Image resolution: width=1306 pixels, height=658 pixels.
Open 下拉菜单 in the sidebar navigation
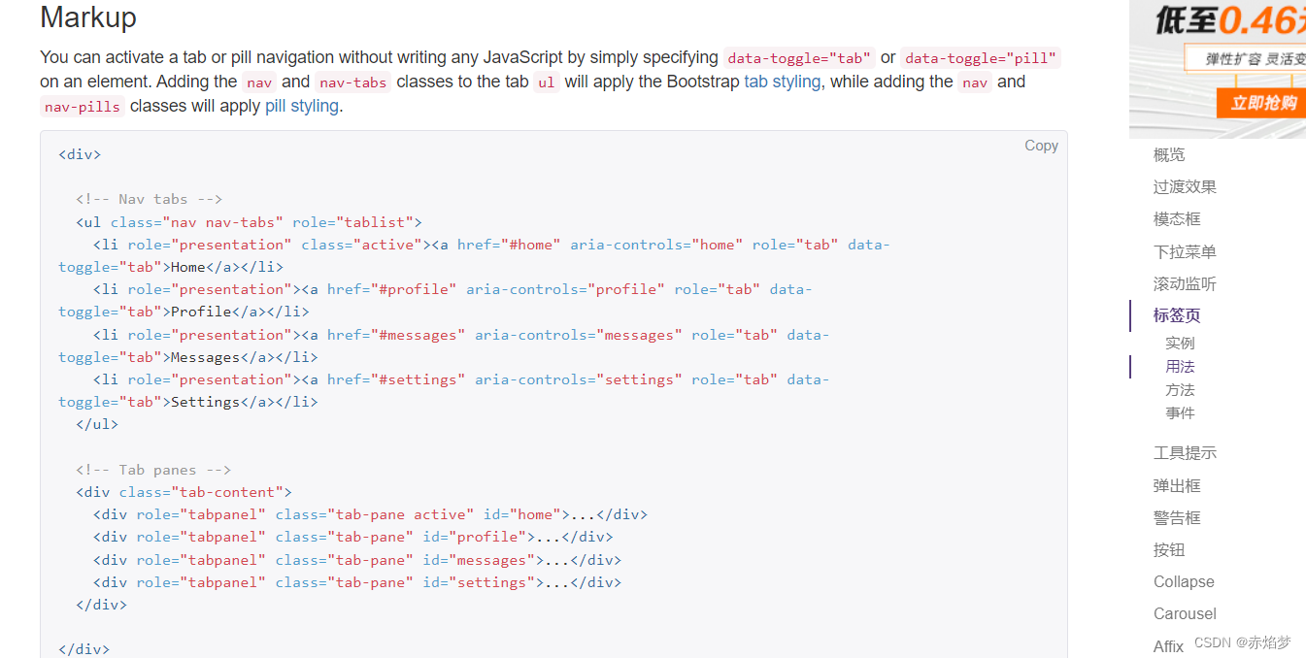tap(1185, 252)
